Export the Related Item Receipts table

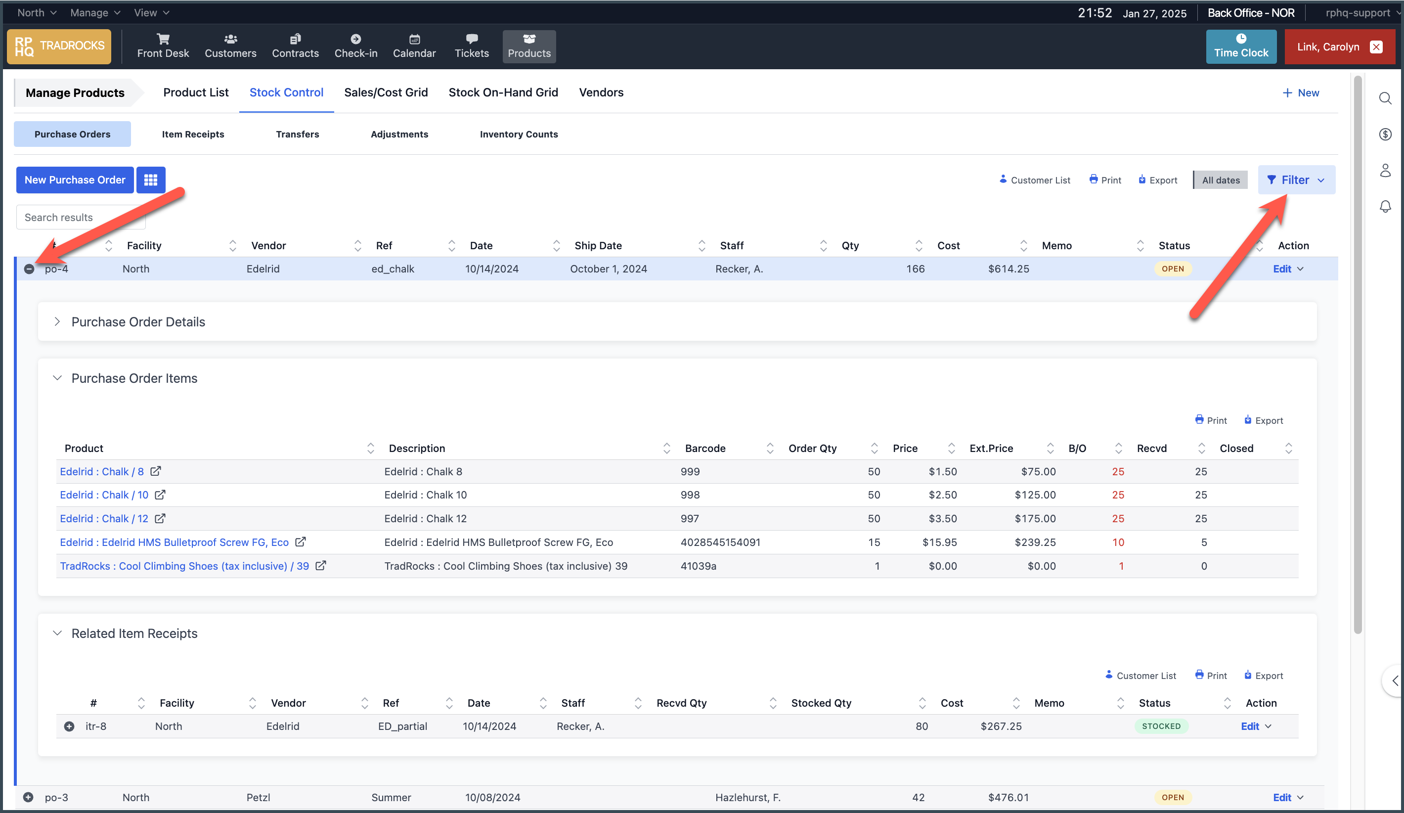[x=1263, y=676]
